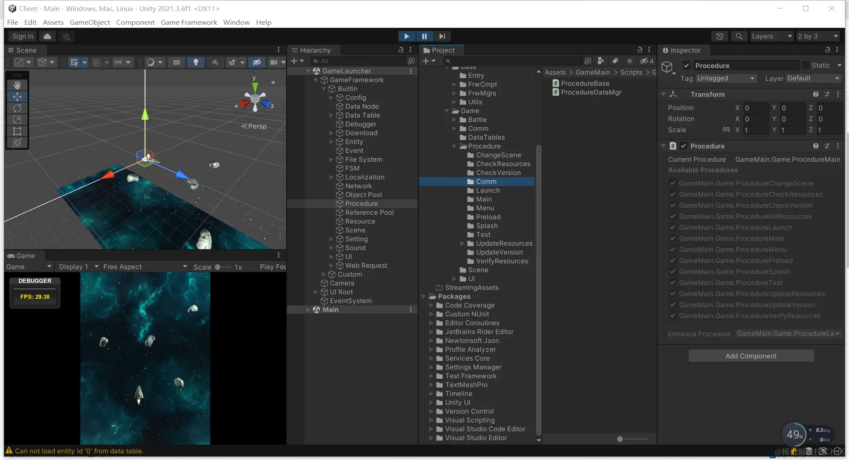The width and height of the screenshot is (849, 460).
Task: Collapse the Packages folder in the Project tree
Action: coord(423,297)
